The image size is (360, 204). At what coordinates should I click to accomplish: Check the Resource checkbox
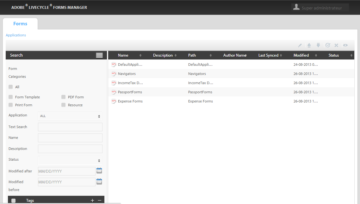point(63,105)
